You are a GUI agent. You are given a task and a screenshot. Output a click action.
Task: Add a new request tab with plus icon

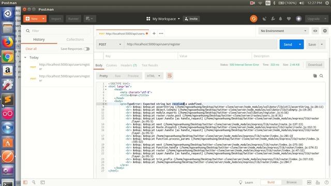click(x=154, y=33)
